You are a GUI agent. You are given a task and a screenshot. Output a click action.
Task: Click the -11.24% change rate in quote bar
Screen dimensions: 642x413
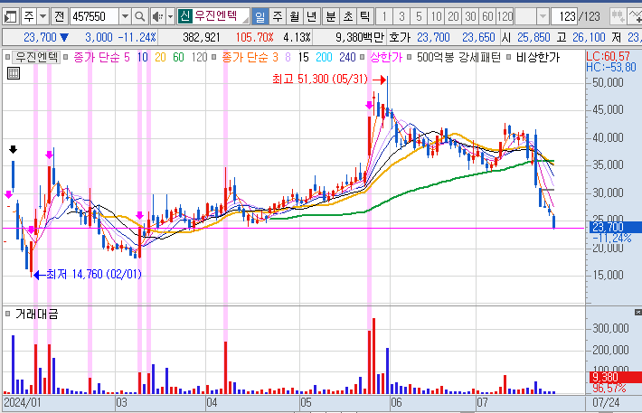coord(137,38)
